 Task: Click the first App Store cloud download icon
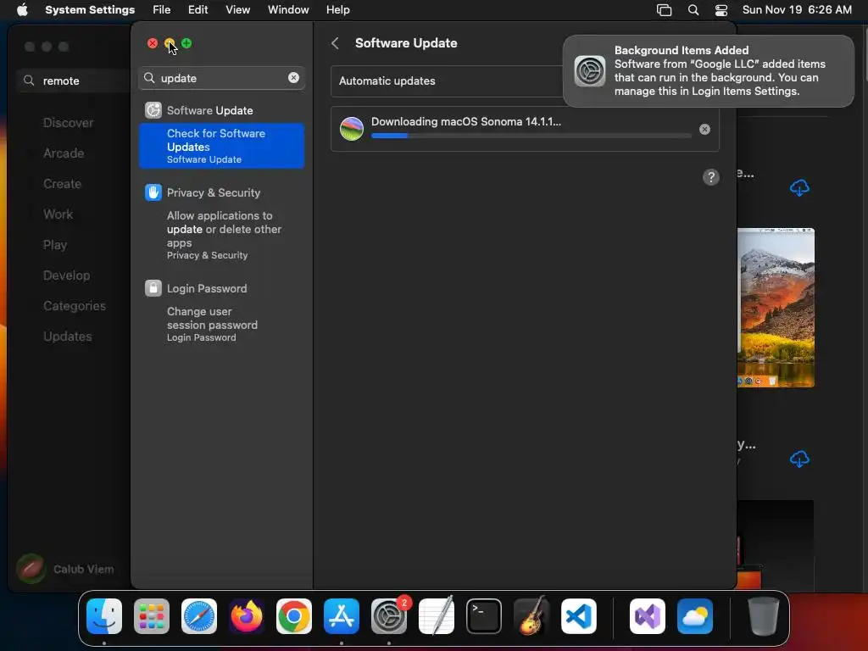(x=799, y=187)
